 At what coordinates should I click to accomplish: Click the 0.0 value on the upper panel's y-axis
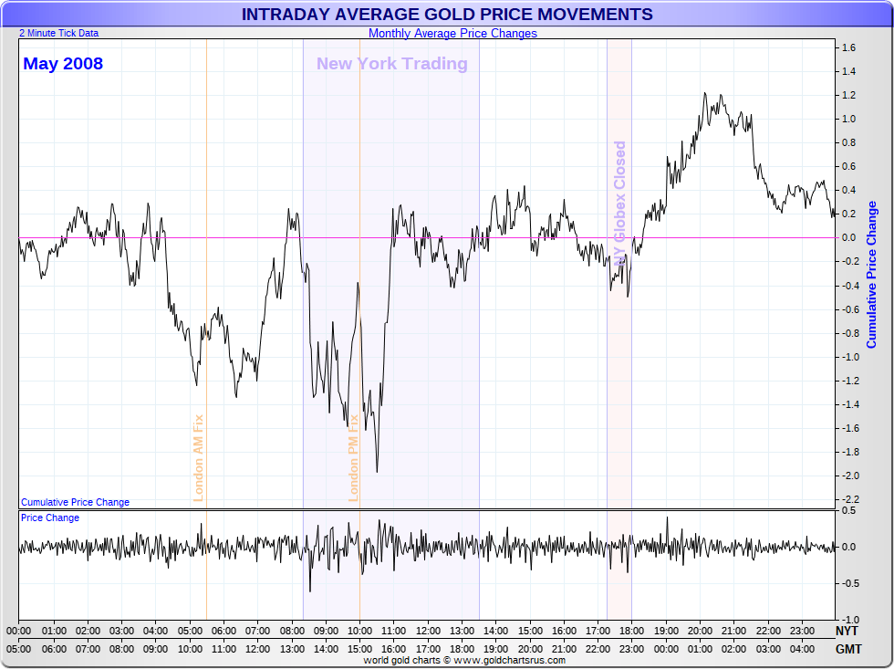pyautogui.click(x=849, y=238)
